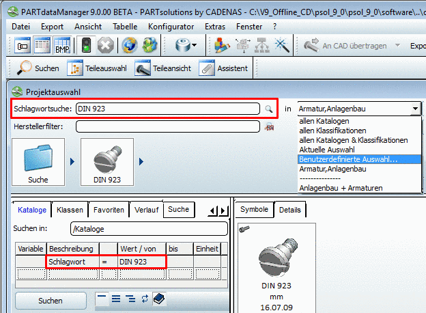Open the Datei menu

pyautogui.click(x=21, y=27)
